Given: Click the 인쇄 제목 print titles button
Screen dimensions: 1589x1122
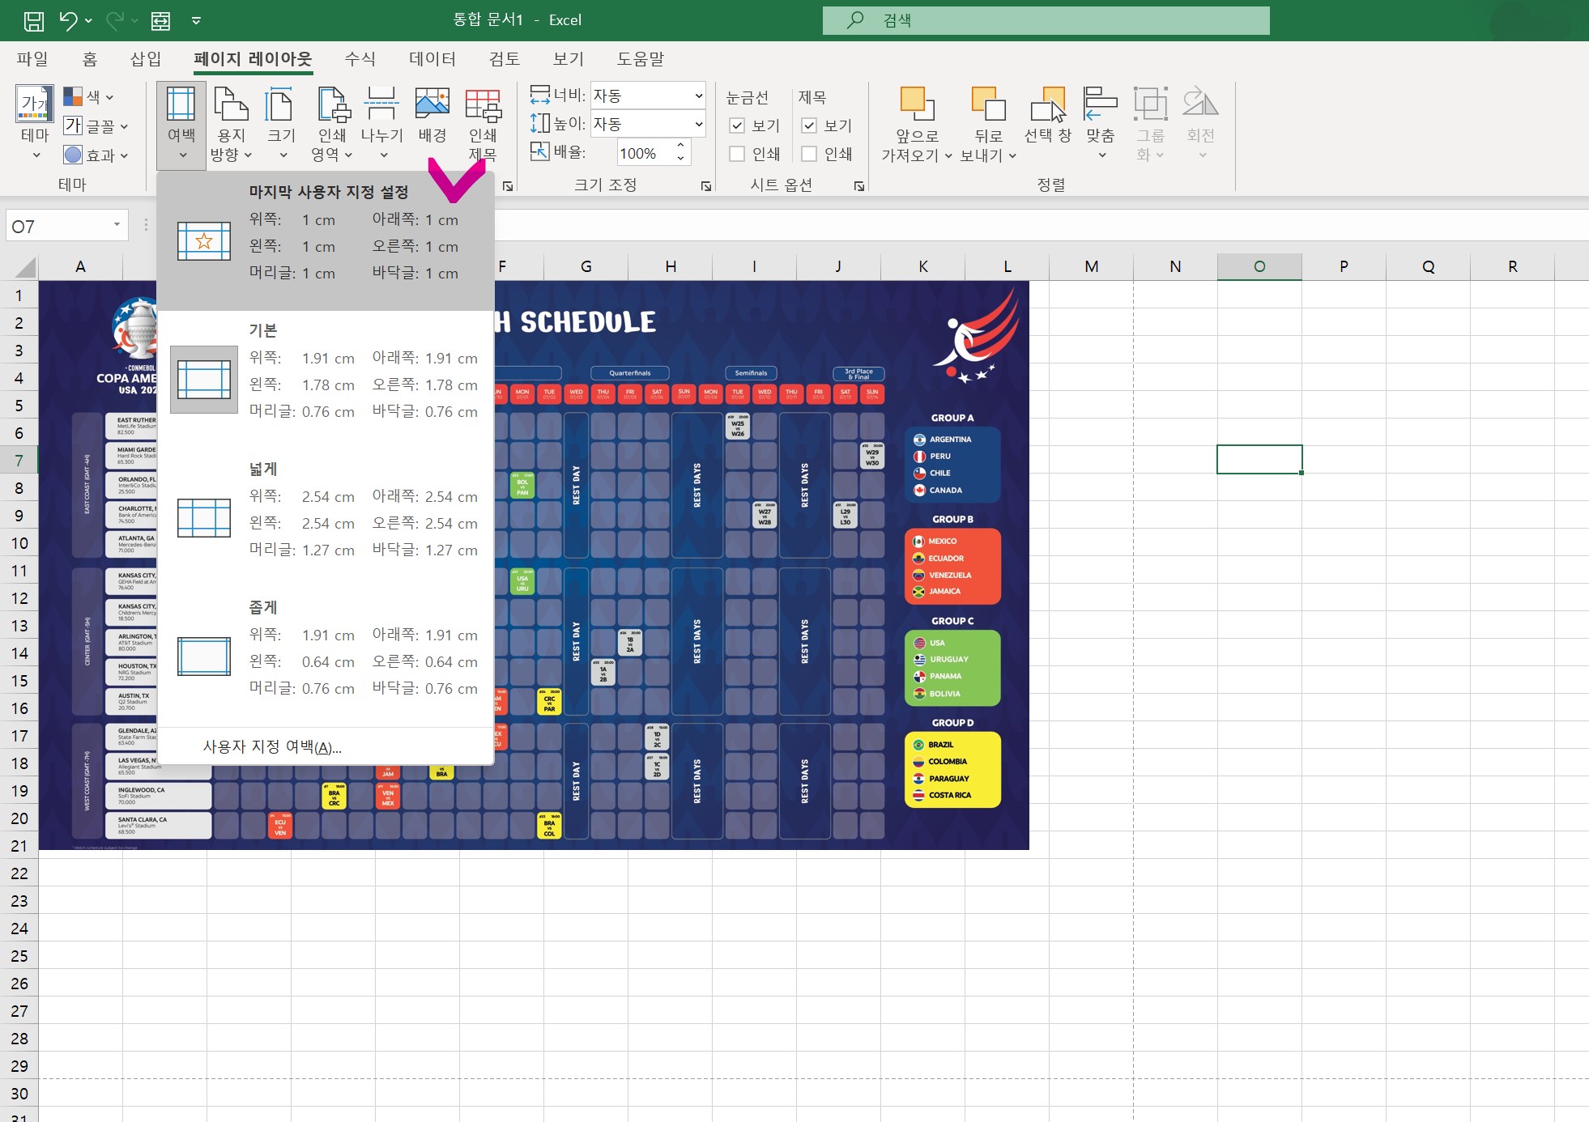Looking at the screenshot, I should coord(483,124).
